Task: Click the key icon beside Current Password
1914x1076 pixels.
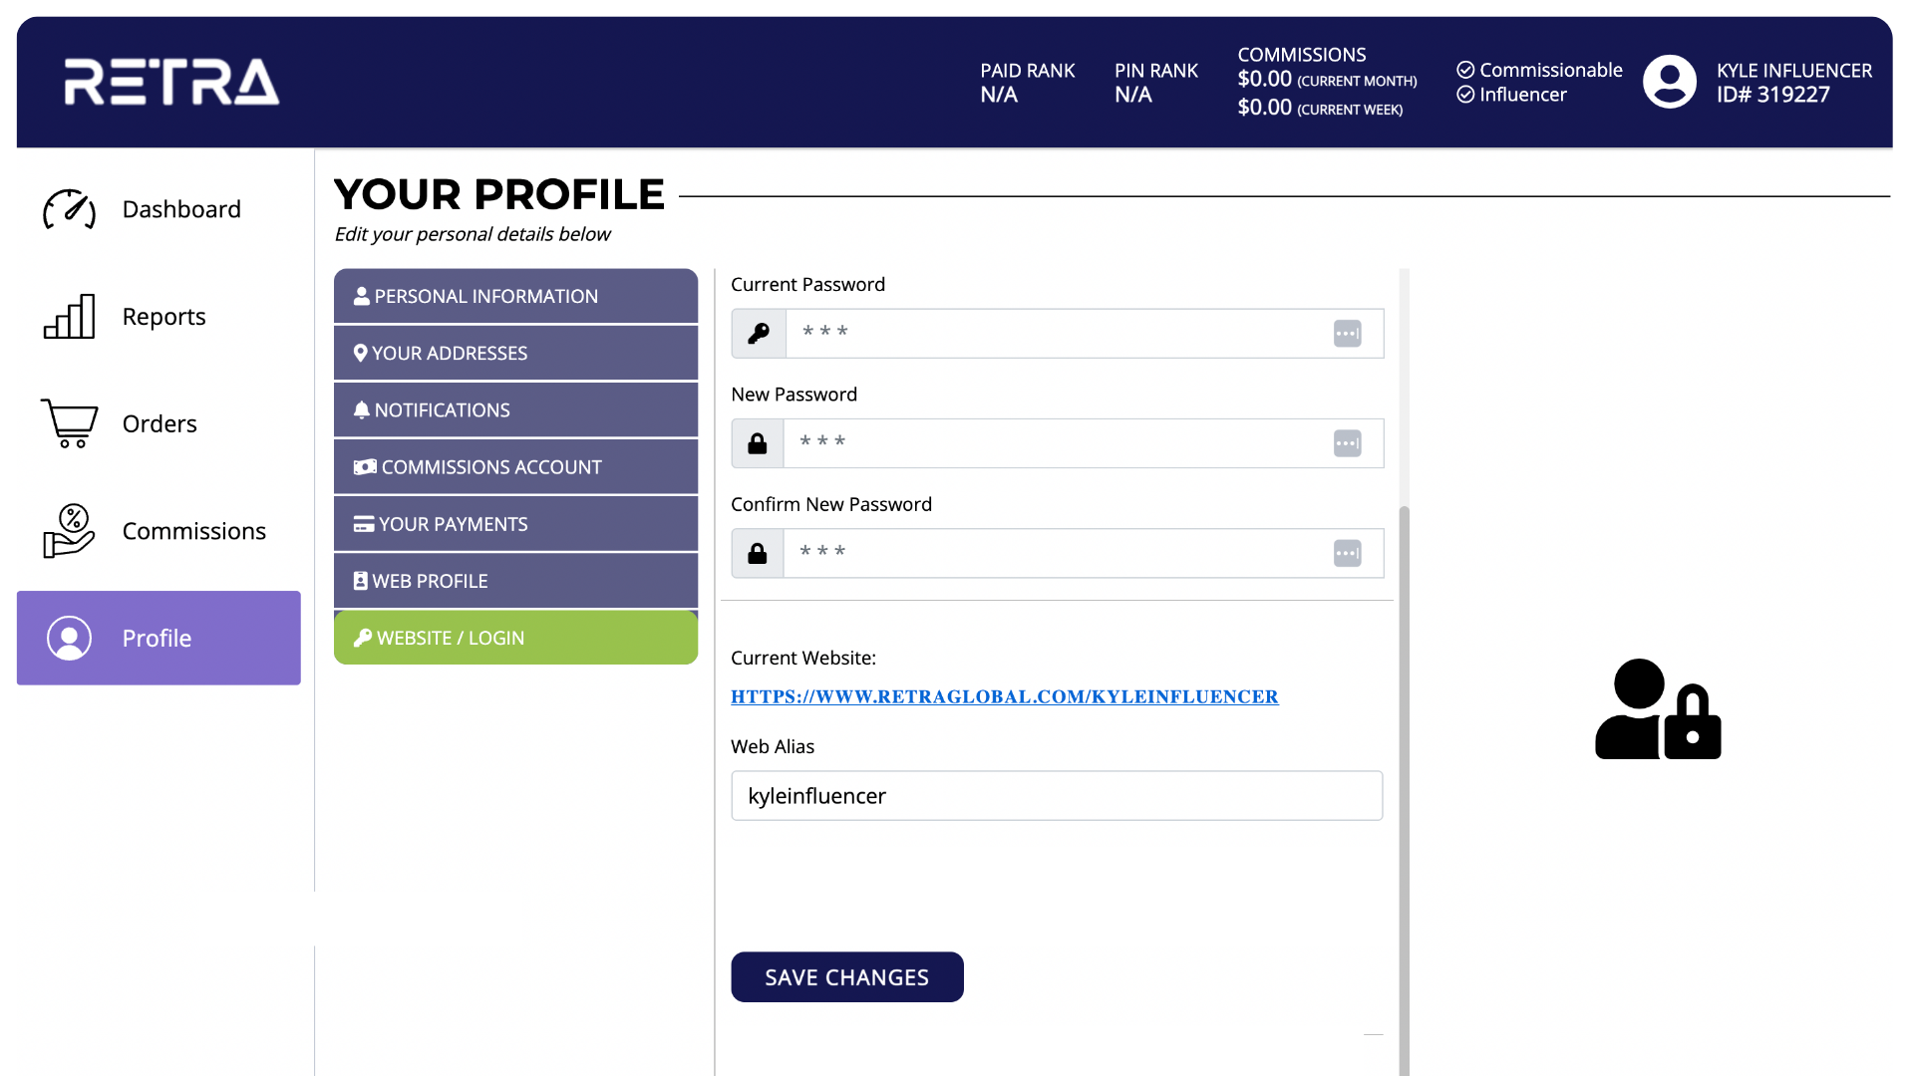Action: point(759,333)
